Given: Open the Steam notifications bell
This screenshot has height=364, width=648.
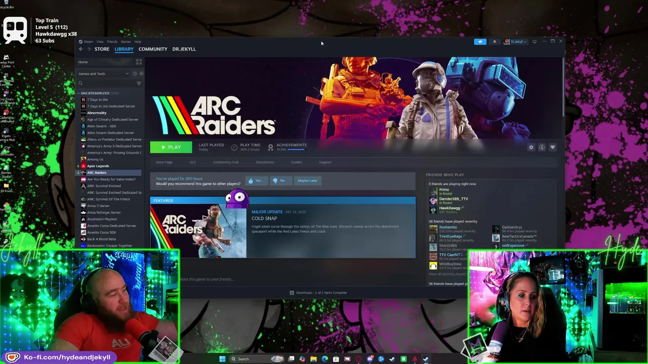Looking at the screenshot, I should click(x=495, y=41).
